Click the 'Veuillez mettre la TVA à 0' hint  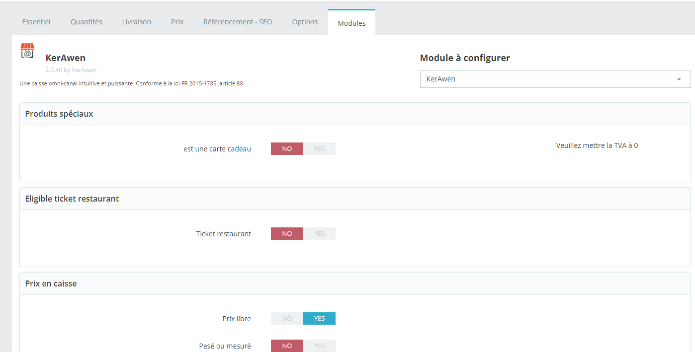[x=597, y=145]
